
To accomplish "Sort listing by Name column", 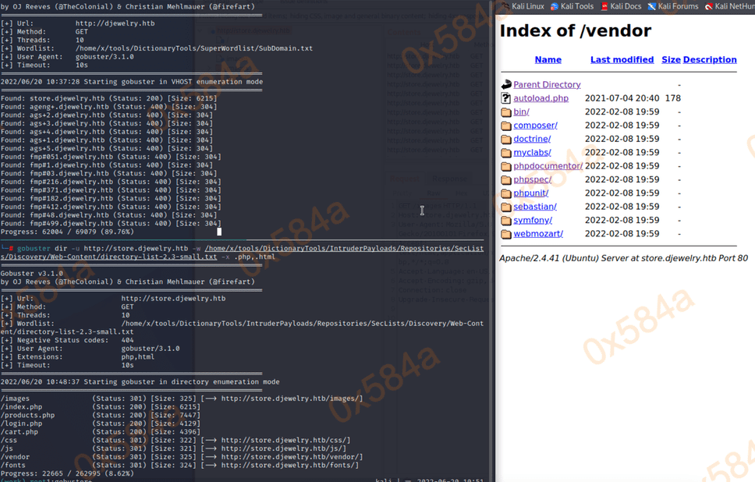I will click(x=548, y=59).
